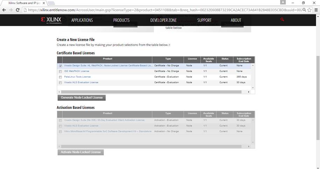The height and width of the screenshot is (169, 320).
Task: Click the Xilinx logo
Action: coord(51,20)
